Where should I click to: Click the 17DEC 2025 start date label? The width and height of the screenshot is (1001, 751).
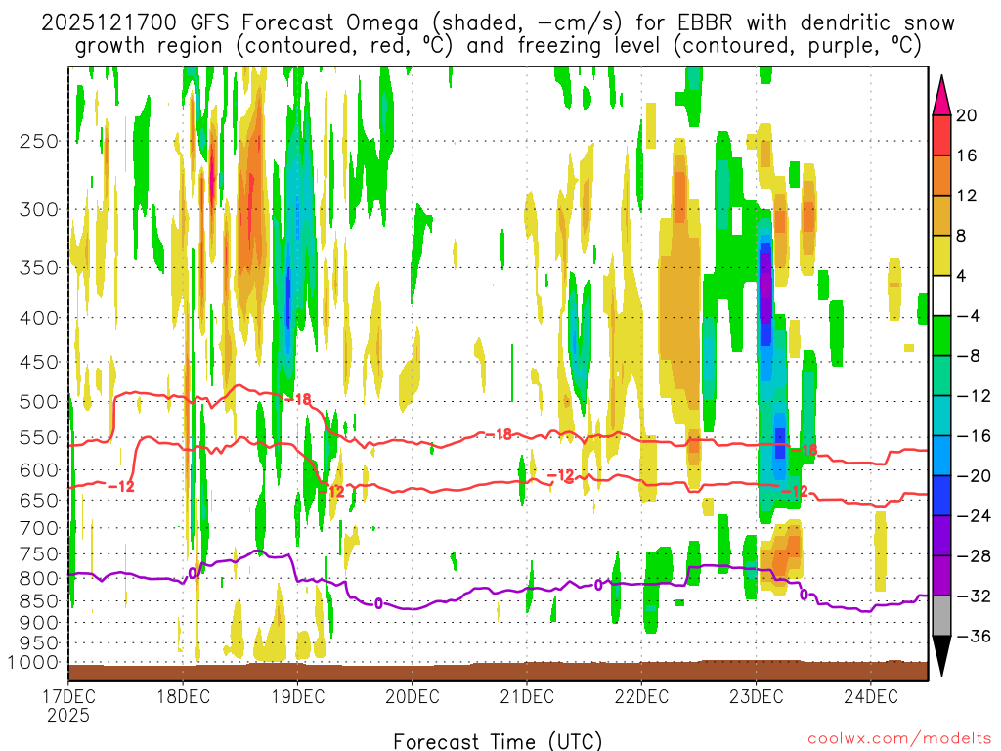(68, 705)
